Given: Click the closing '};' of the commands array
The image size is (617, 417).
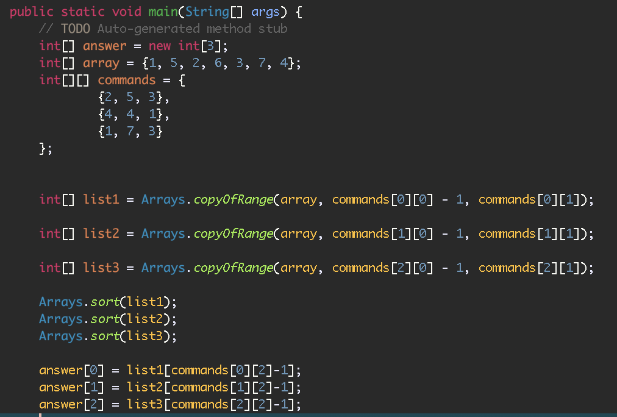Looking at the screenshot, I should [x=46, y=149].
